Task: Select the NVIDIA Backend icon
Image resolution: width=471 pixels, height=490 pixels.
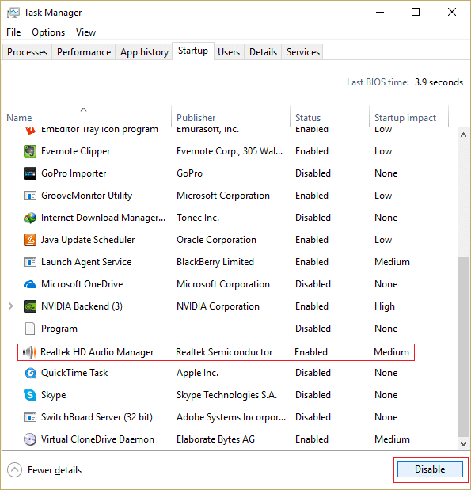Action: [x=30, y=306]
